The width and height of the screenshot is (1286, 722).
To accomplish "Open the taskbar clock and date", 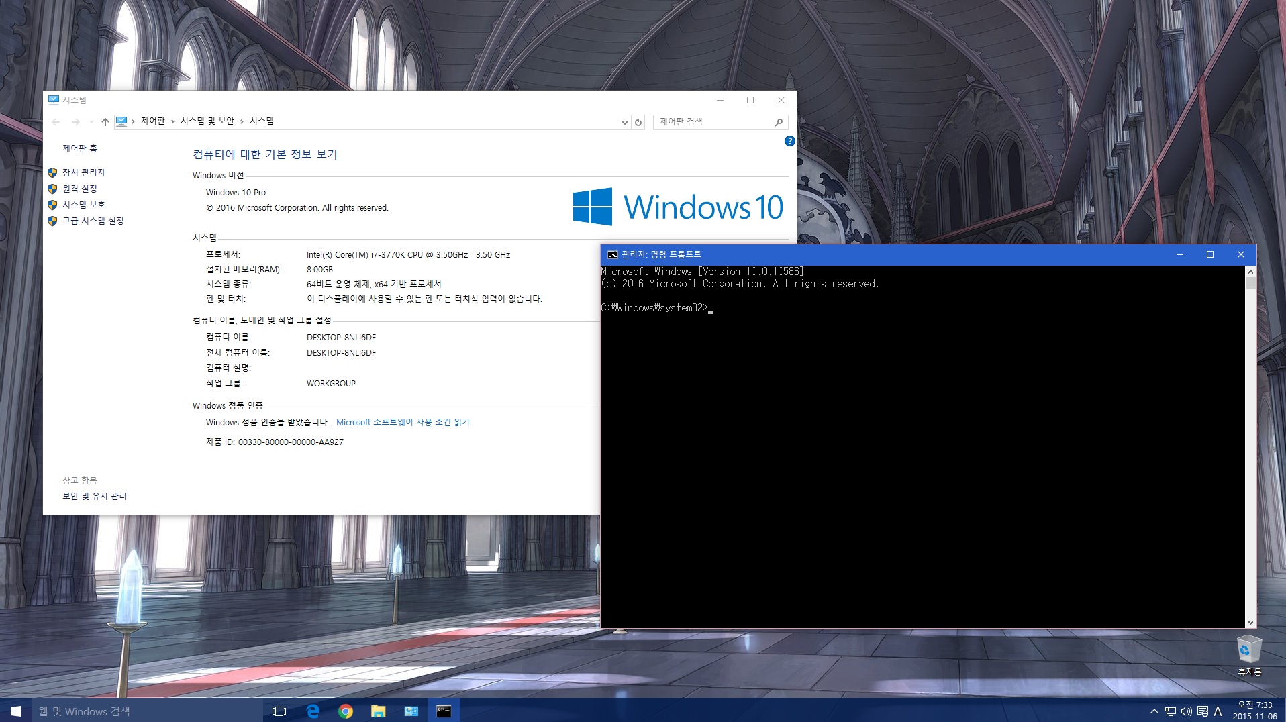I will (1254, 711).
